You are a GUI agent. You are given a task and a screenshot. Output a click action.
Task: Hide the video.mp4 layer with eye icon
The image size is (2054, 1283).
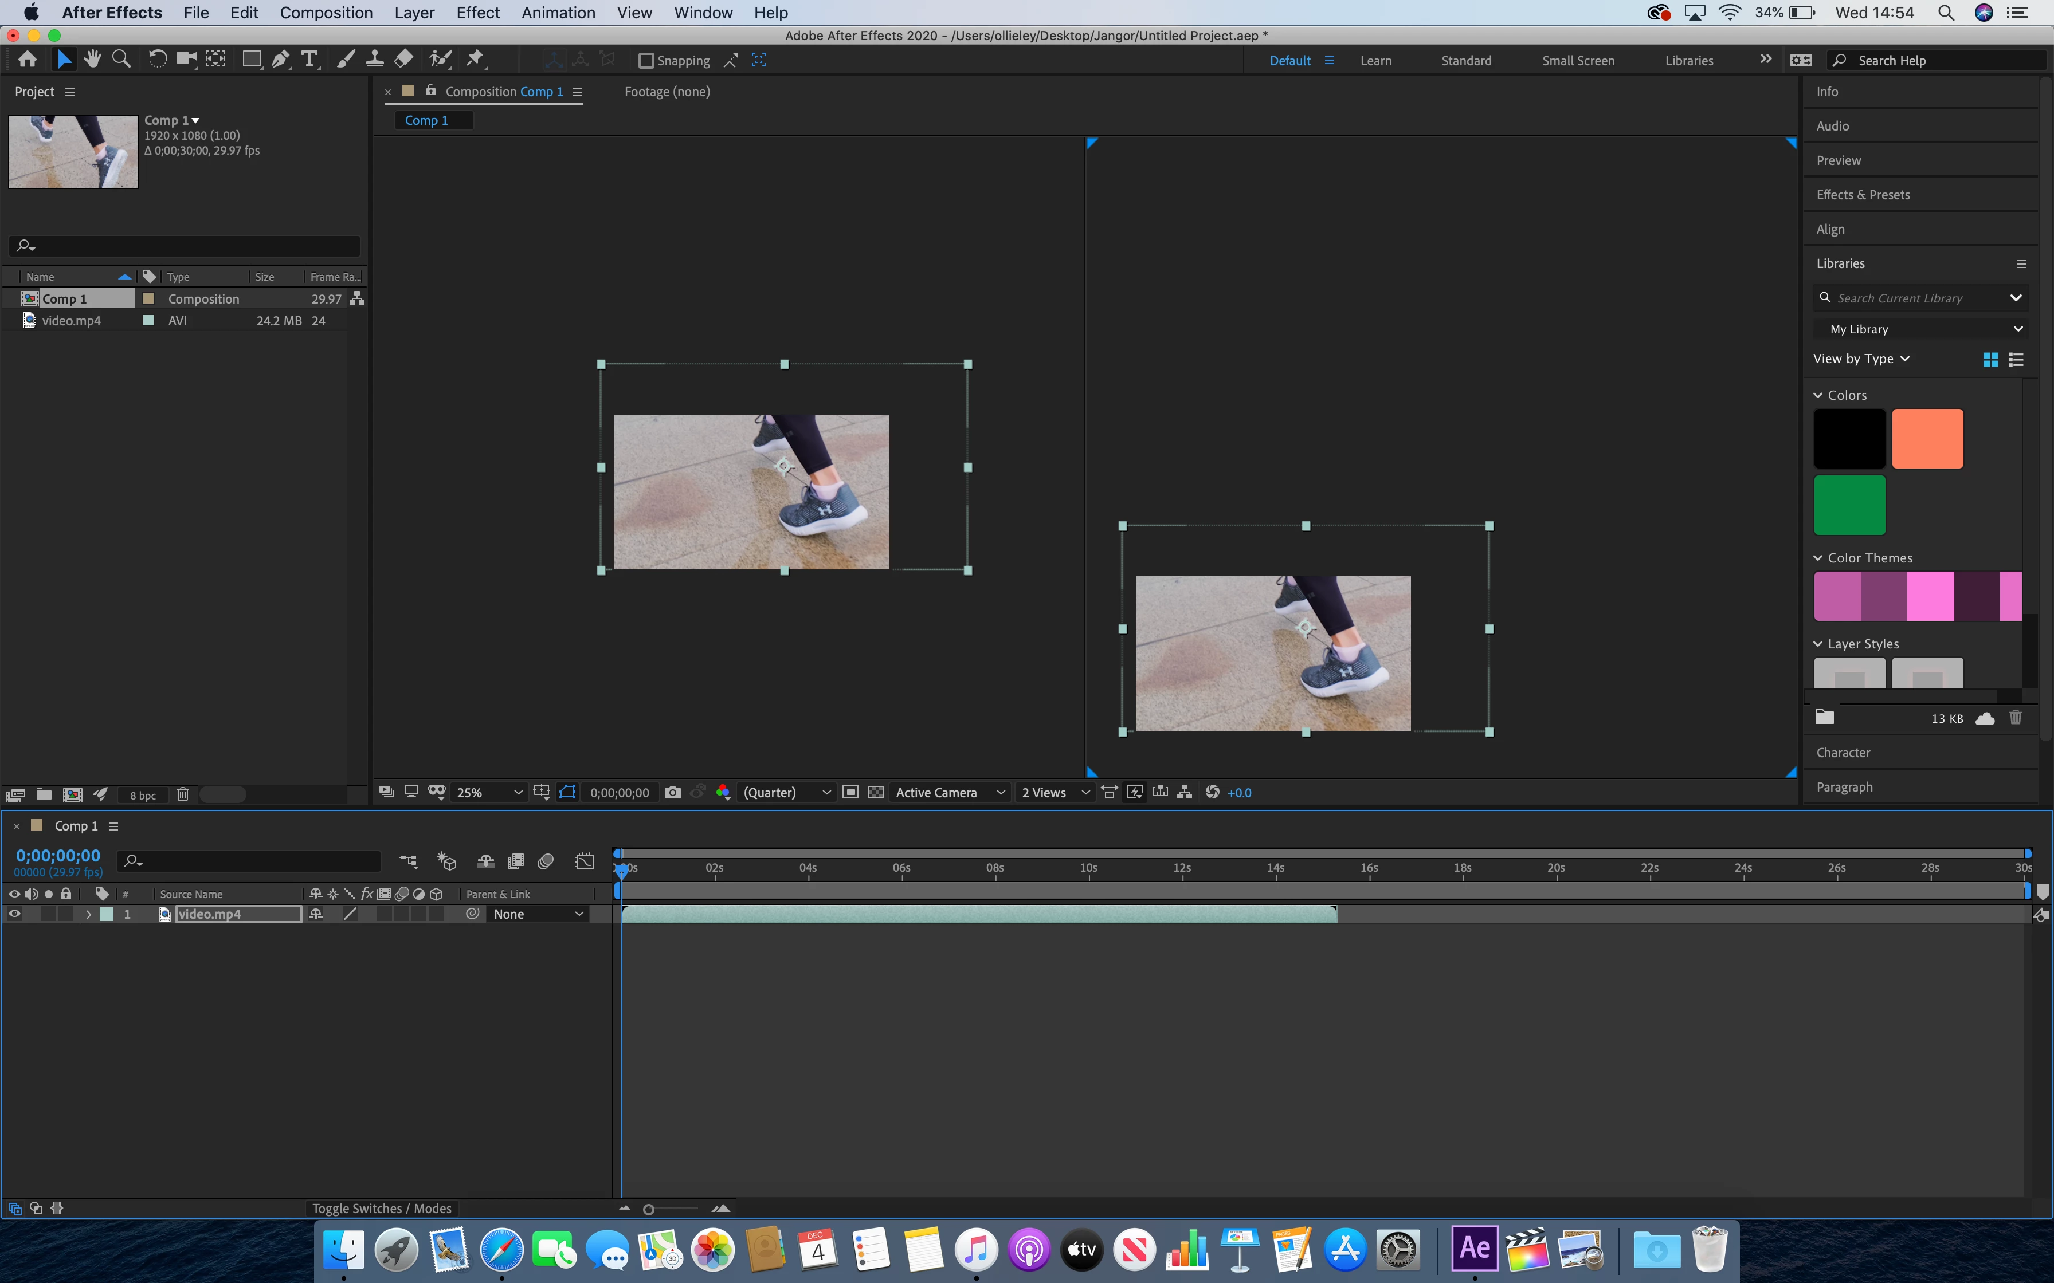click(14, 914)
